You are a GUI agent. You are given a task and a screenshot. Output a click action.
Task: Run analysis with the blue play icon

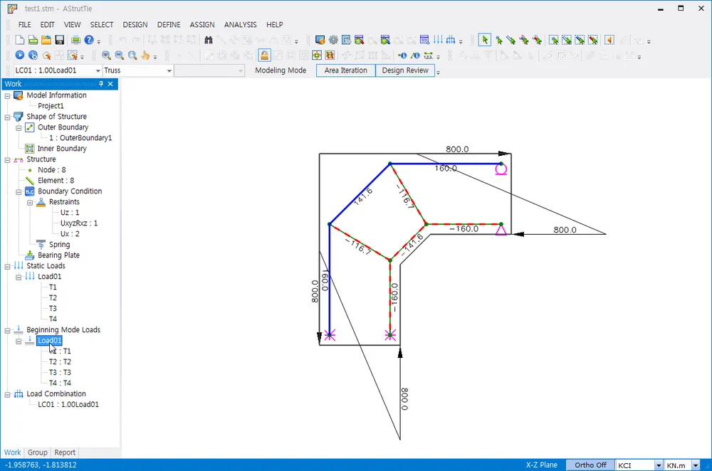[19, 55]
